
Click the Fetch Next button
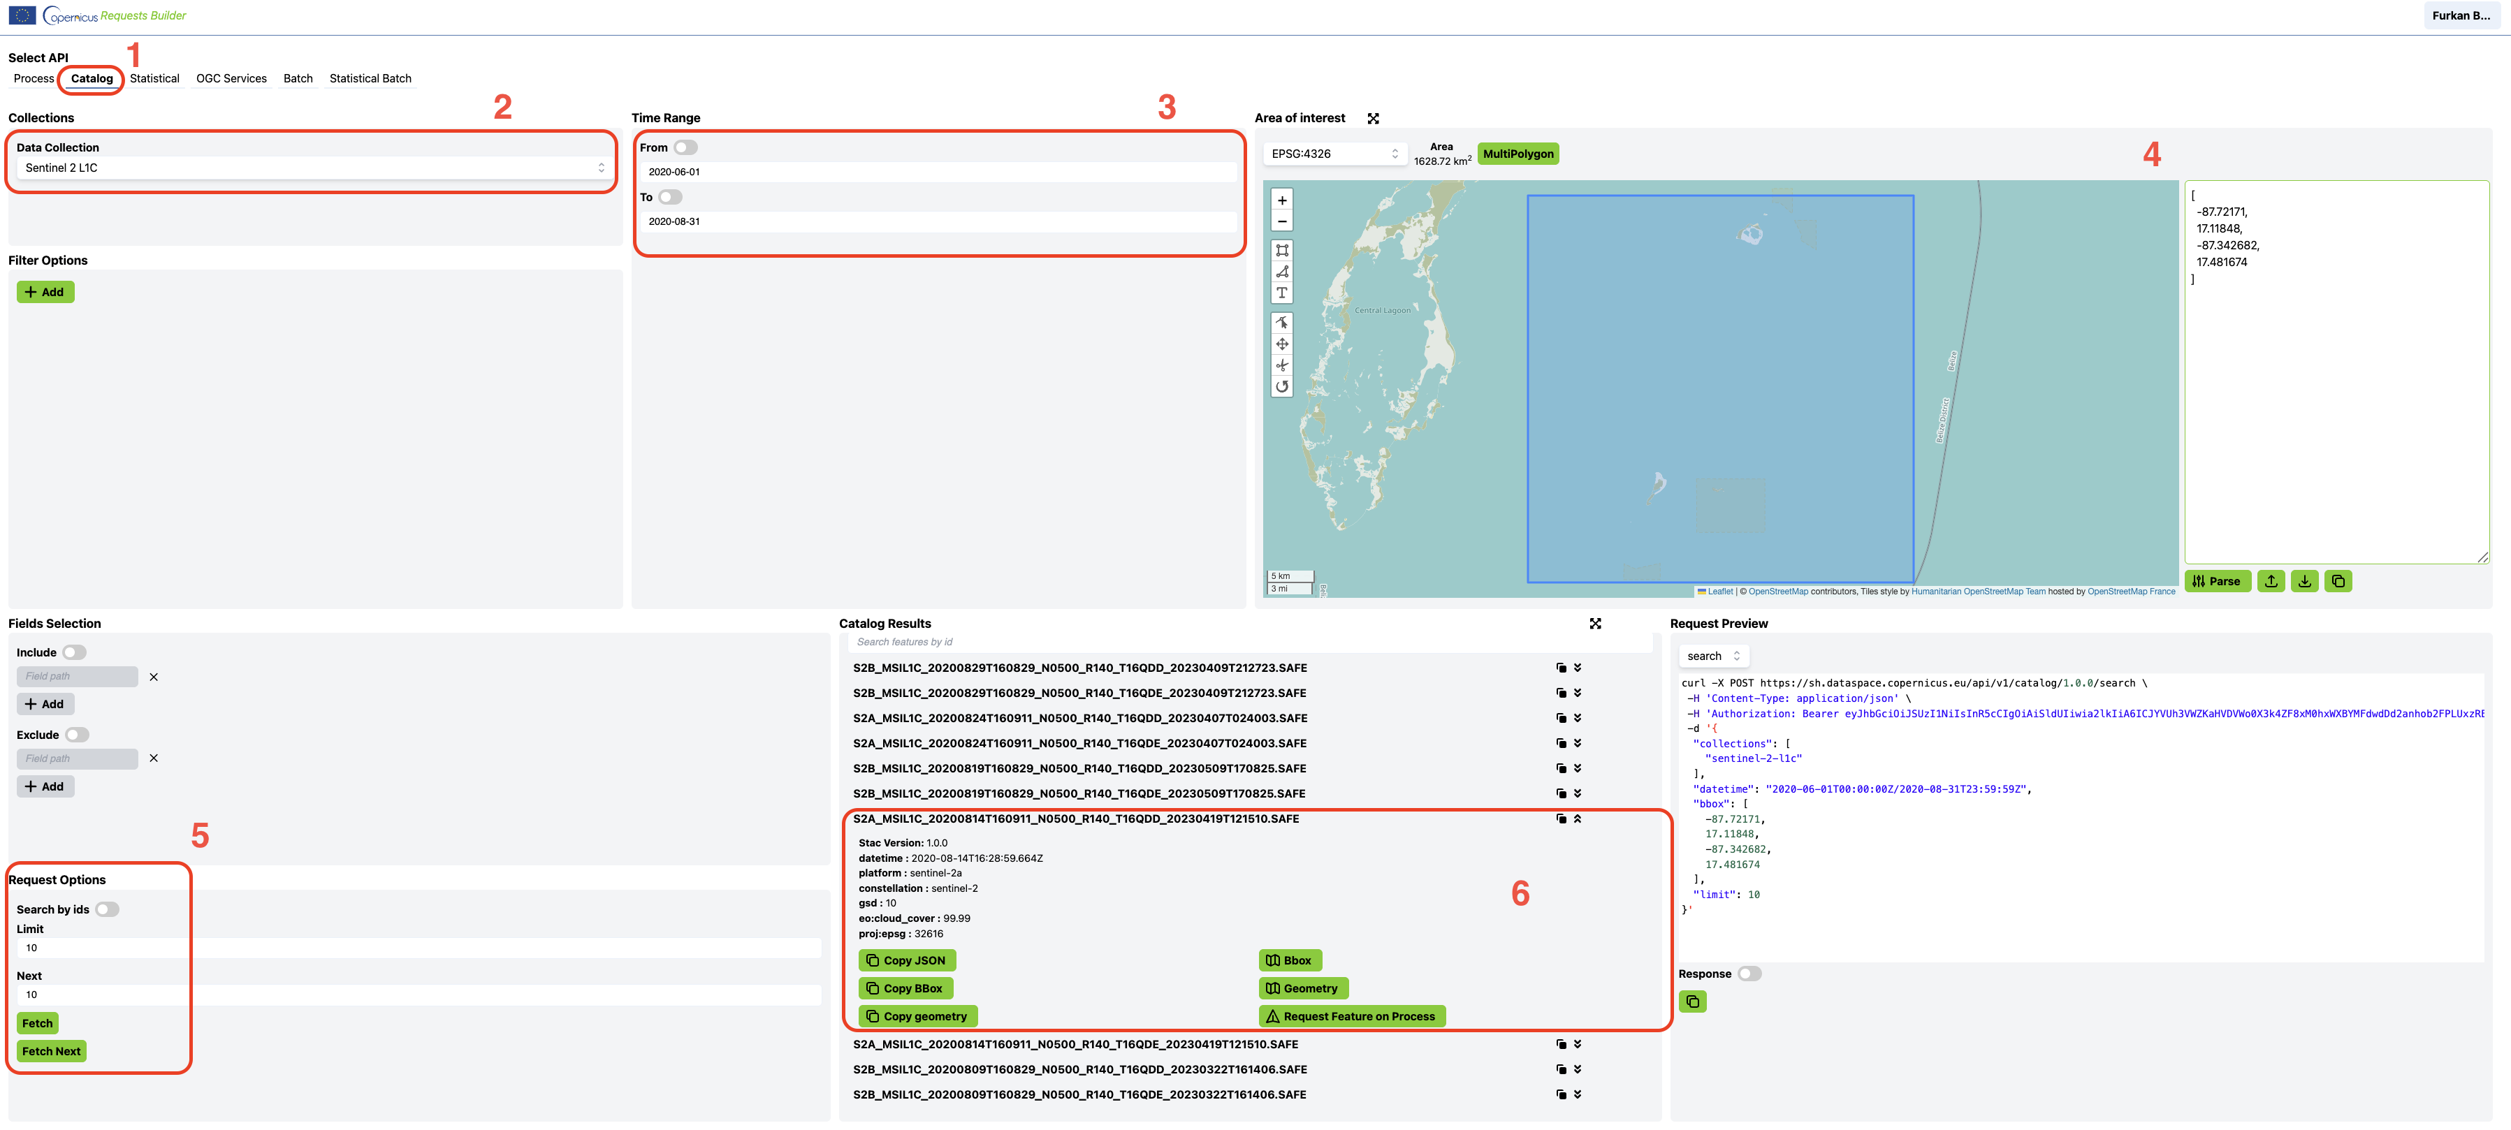click(52, 1051)
